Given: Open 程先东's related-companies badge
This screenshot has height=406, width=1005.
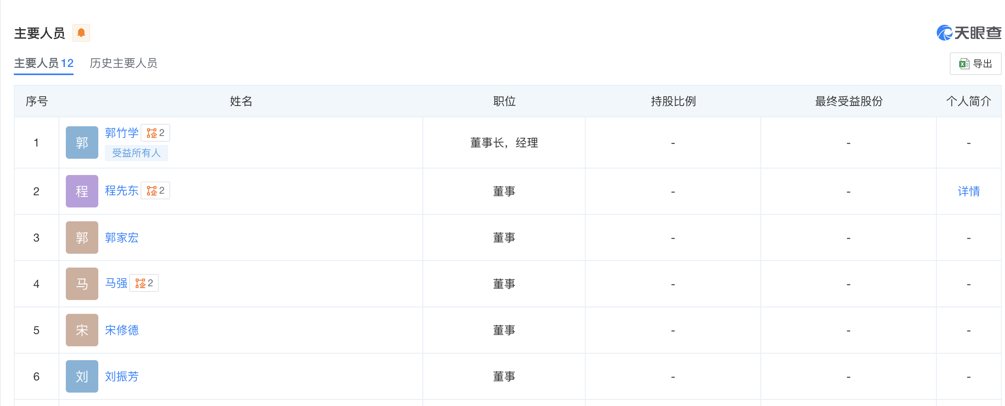Looking at the screenshot, I should click(156, 191).
